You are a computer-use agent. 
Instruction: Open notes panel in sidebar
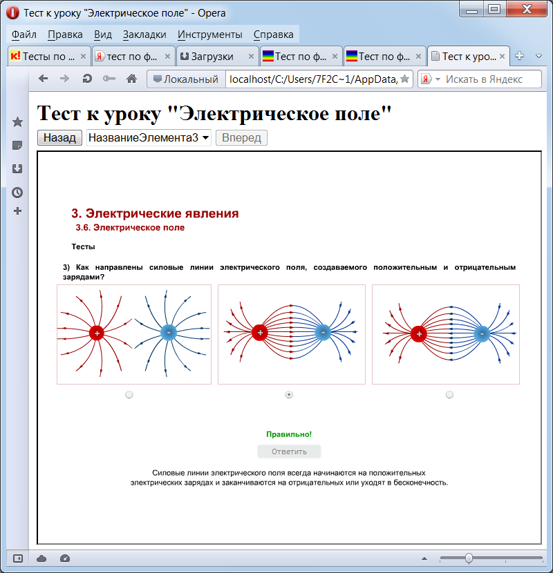pyautogui.click(x=17, y=146)
